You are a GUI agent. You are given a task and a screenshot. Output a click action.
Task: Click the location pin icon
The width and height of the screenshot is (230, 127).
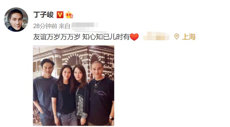[177, 36]
